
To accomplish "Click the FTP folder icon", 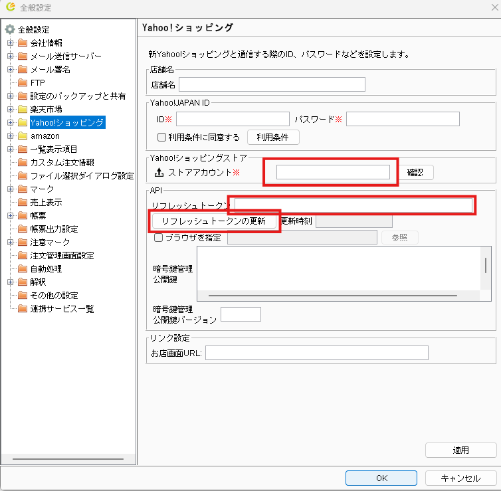I will coord(23,82).
